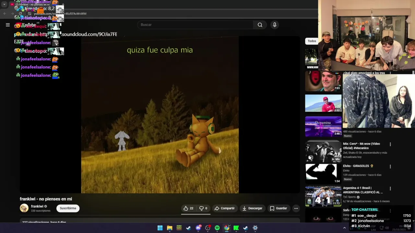Click the TyC Sports channel name
The image size is (415, 233).
[x=350, y=197]
